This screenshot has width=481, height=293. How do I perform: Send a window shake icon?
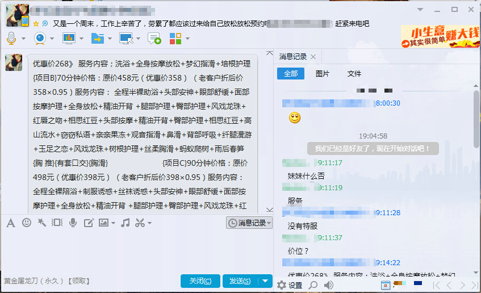click(x=57, y=223)
